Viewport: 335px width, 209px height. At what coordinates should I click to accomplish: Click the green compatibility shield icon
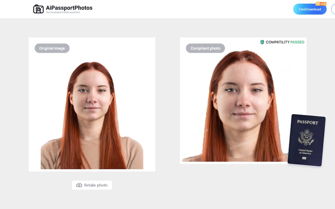tap(262, 42)
